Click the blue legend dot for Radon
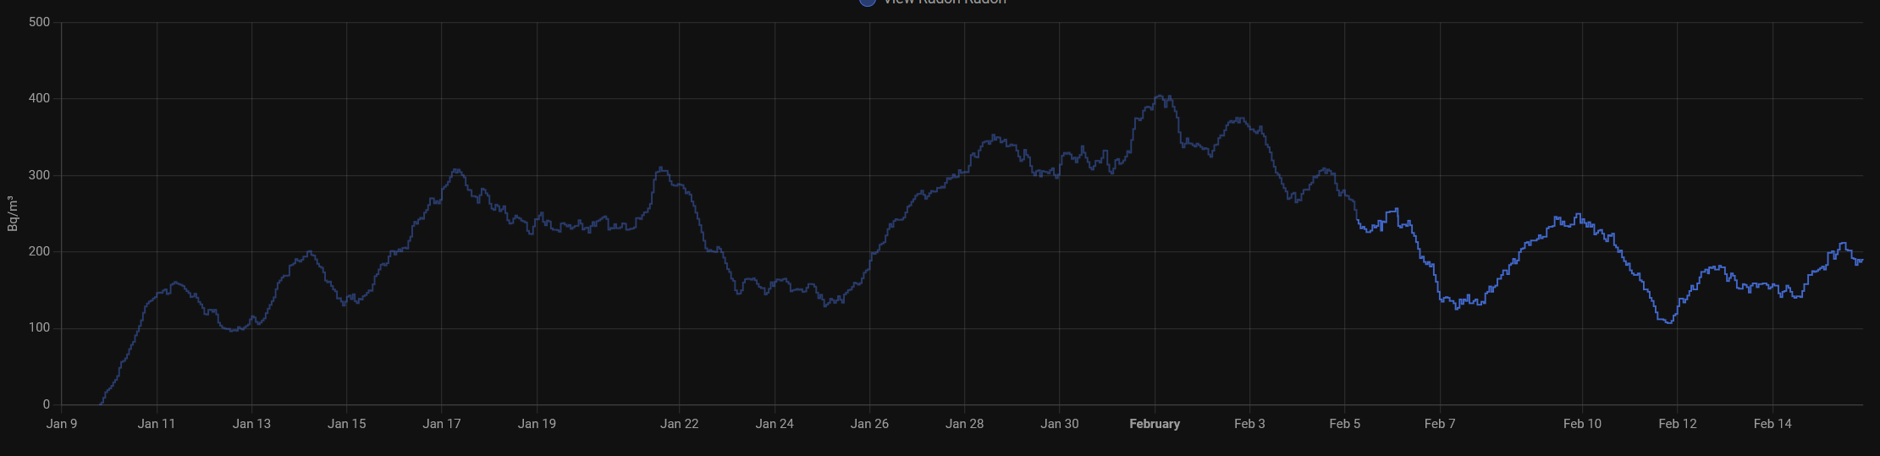The width and height of the screenshot is (1880, 456). [867, 3]
